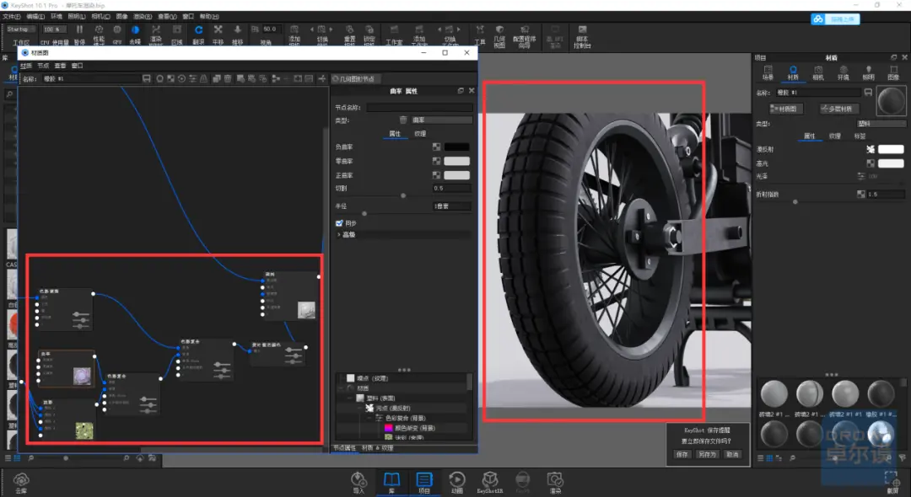This screenshot has width=911, height=497.
Task: Open Geometry View (几何视图)
Action: click(x=499, y=35)
